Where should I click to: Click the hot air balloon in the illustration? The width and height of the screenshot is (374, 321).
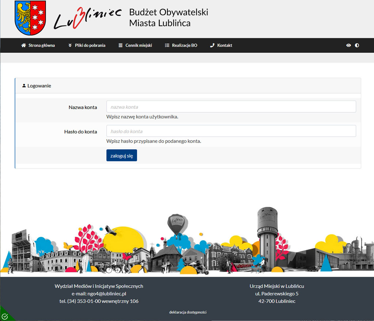click(176, 224)
